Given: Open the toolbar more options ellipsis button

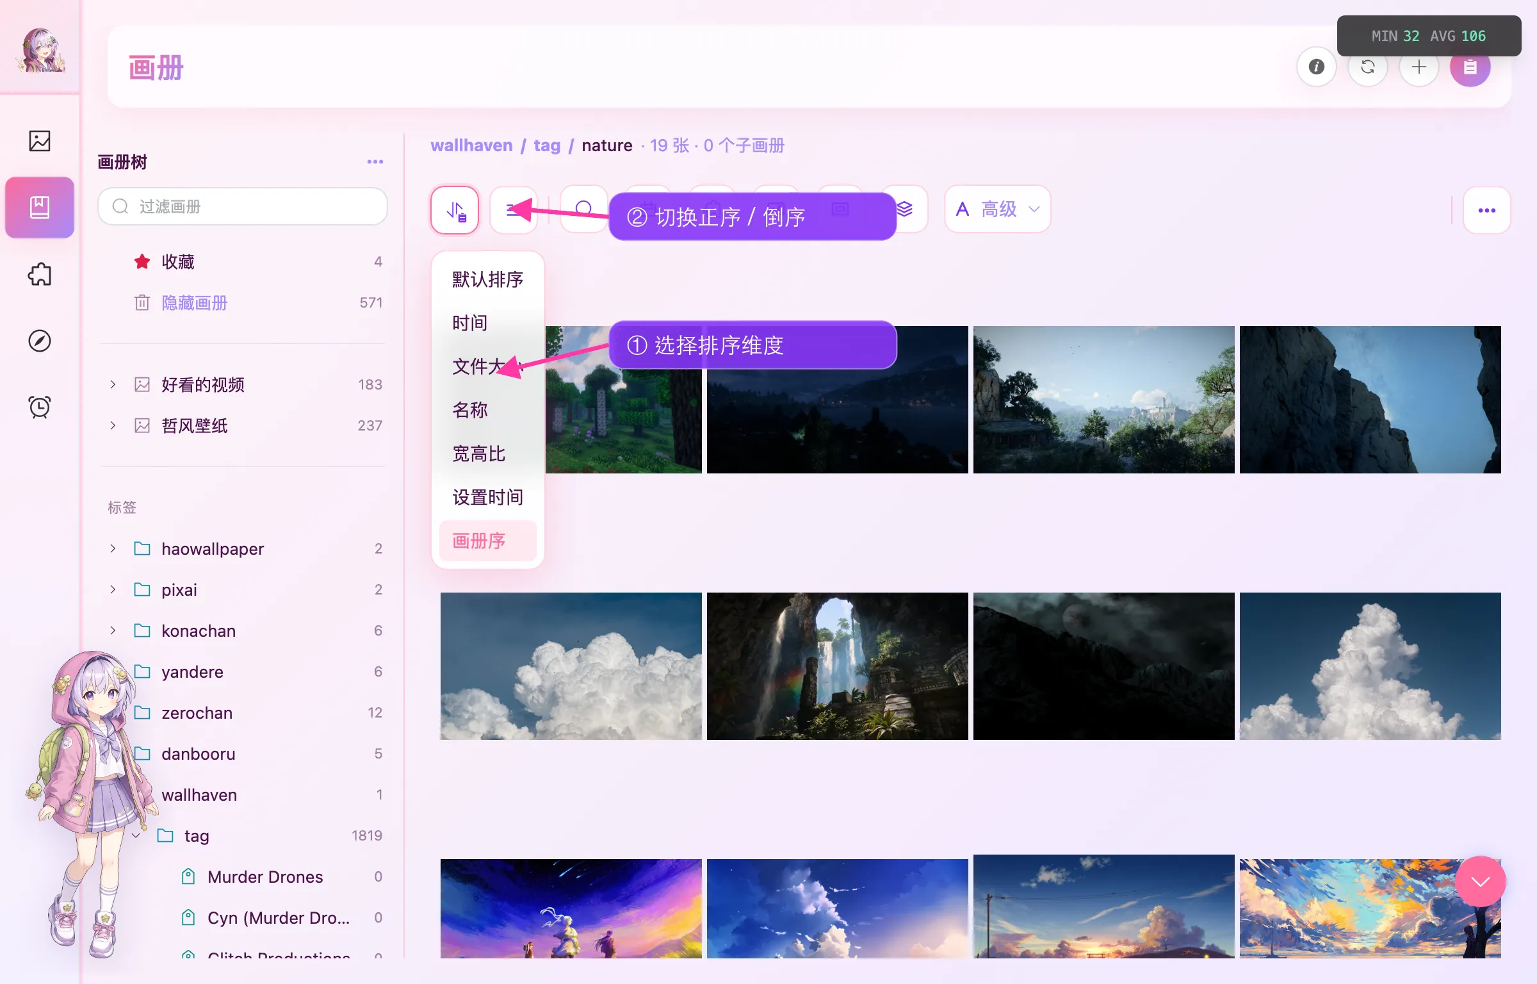Looking at the screenshot, I should (x=1486, y=210).
